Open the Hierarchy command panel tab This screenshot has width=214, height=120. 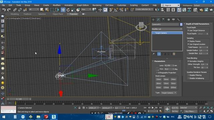click(x=163, y=20)
